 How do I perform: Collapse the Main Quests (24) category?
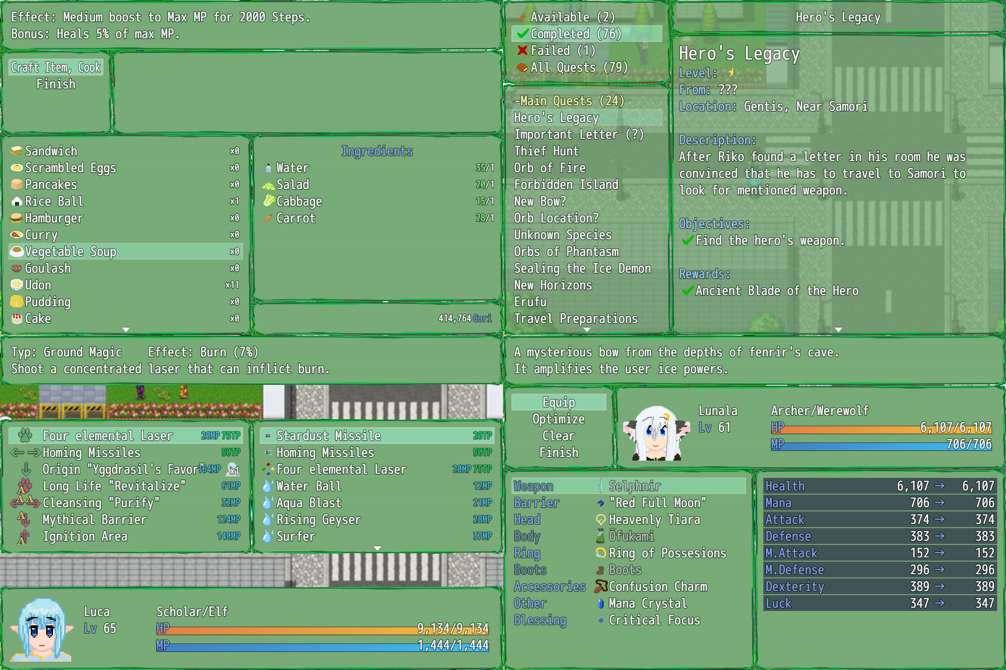pos(569,100)
